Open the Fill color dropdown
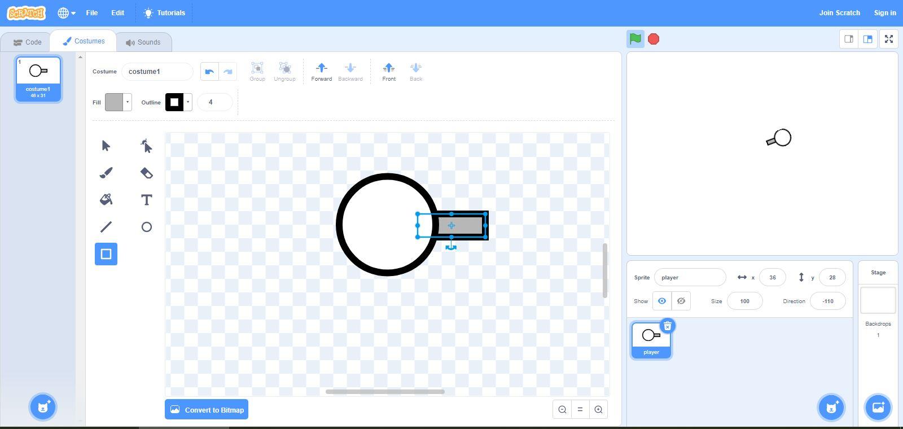The width and height of the screenshot is (903, 429). click(128, 102)
